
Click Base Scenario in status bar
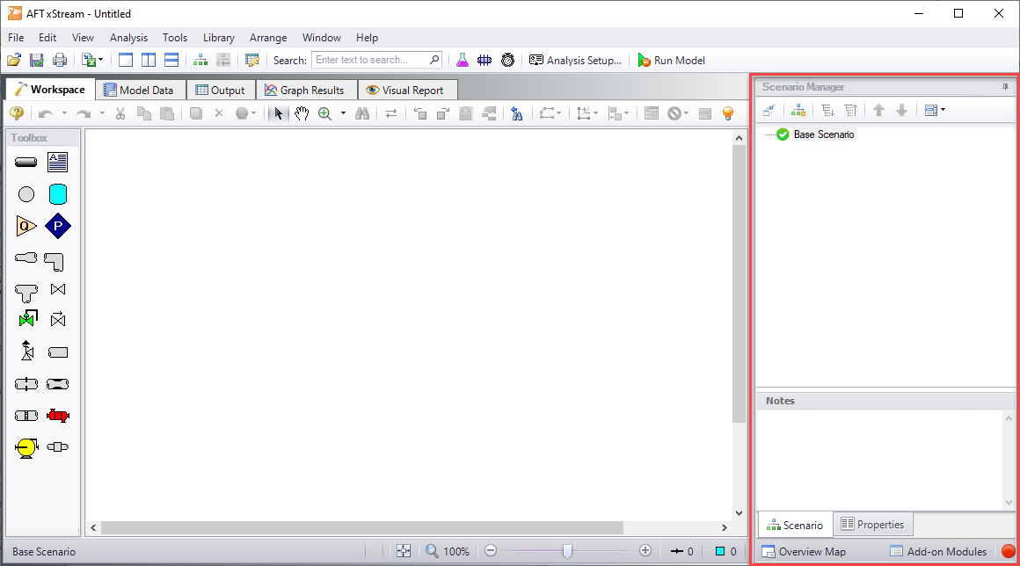pos(44,552)
